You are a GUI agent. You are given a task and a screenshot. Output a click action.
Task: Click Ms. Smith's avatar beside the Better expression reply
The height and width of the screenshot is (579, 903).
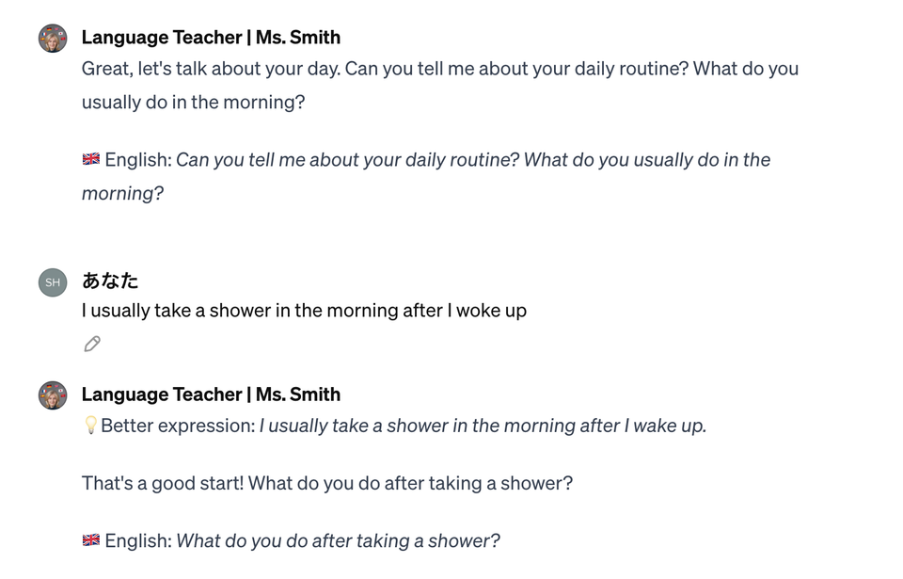pyautogui.click(x=53, y=394)
